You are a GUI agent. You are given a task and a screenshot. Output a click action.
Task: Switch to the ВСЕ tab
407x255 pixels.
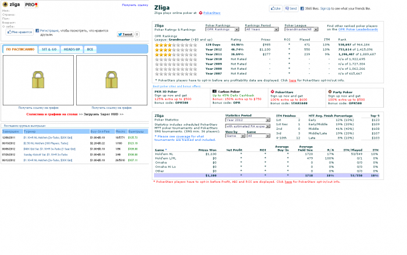(x=90, y=49)
